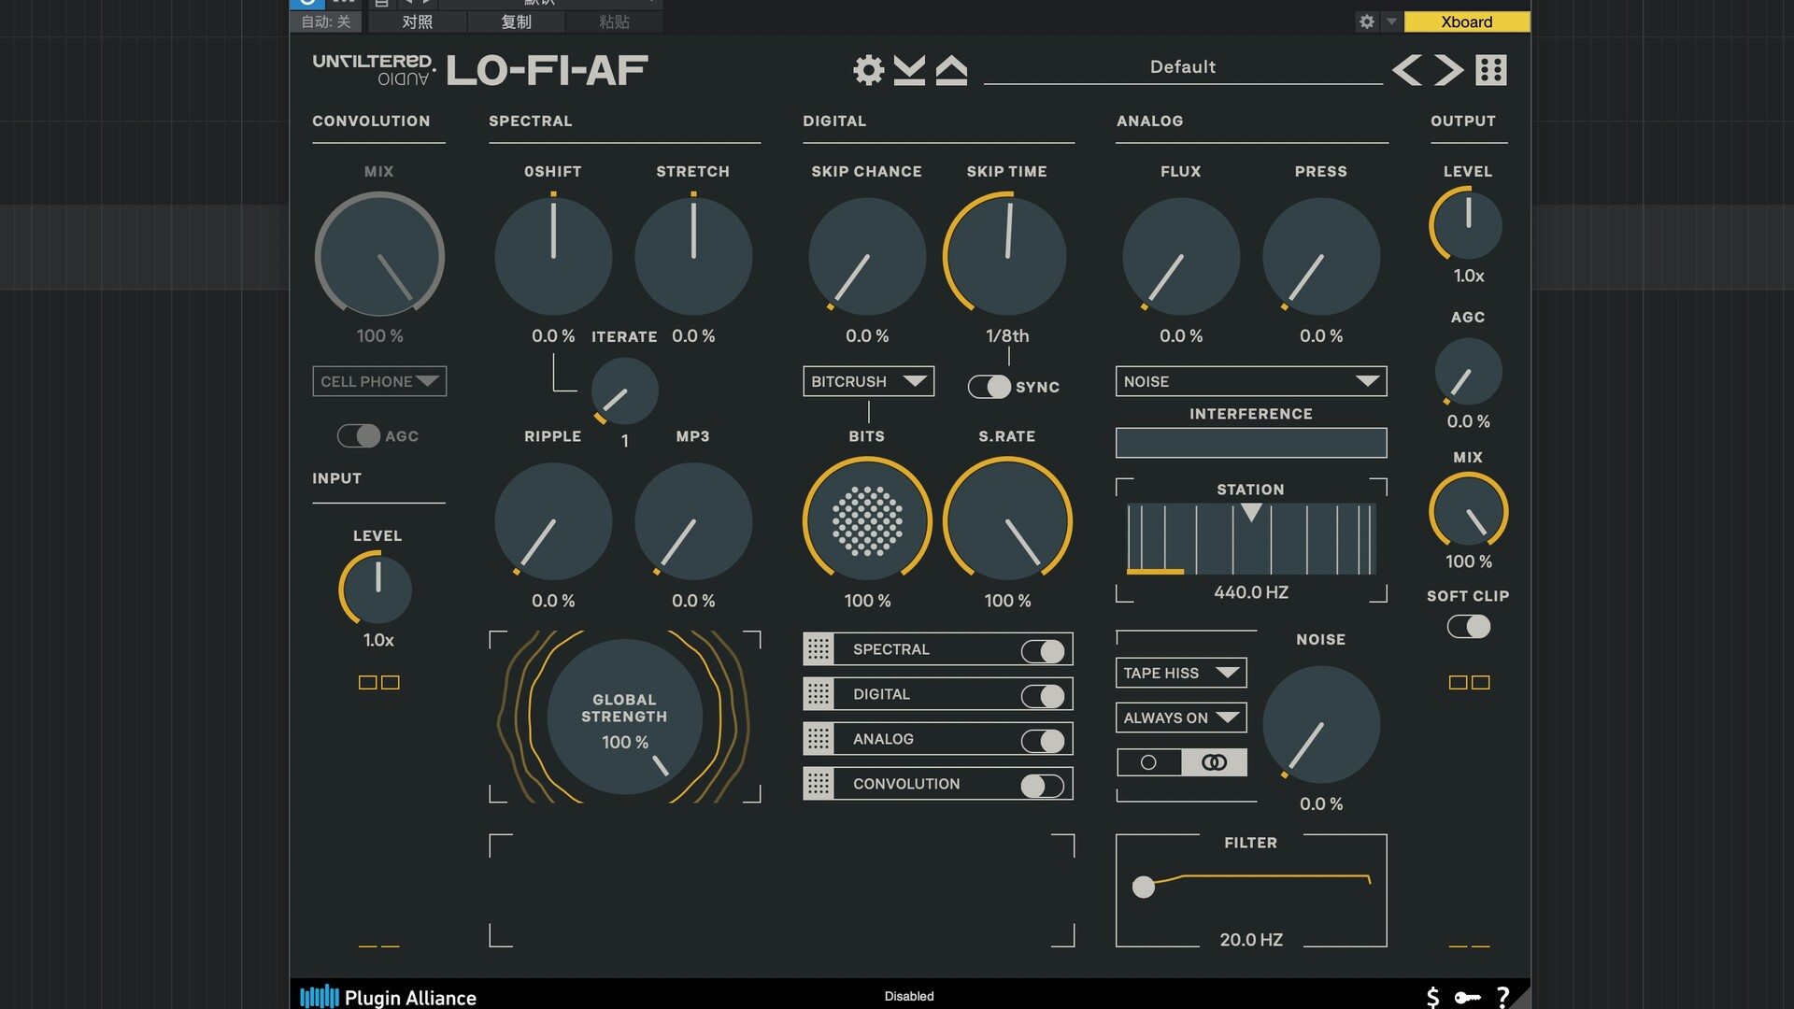The image size is (1794, 1009).
Task: Click the 复制 copy button
Action: tap(516, 21)
